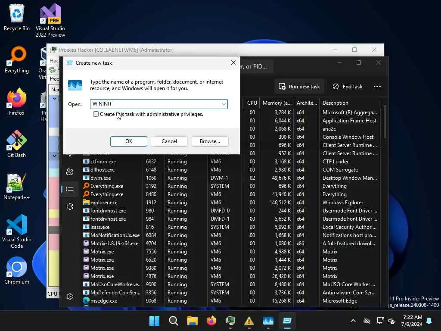Expand the Open combo box dropdown
This screenshot has width=441, height=331.
pyautogui.click(x=224, y=104)
